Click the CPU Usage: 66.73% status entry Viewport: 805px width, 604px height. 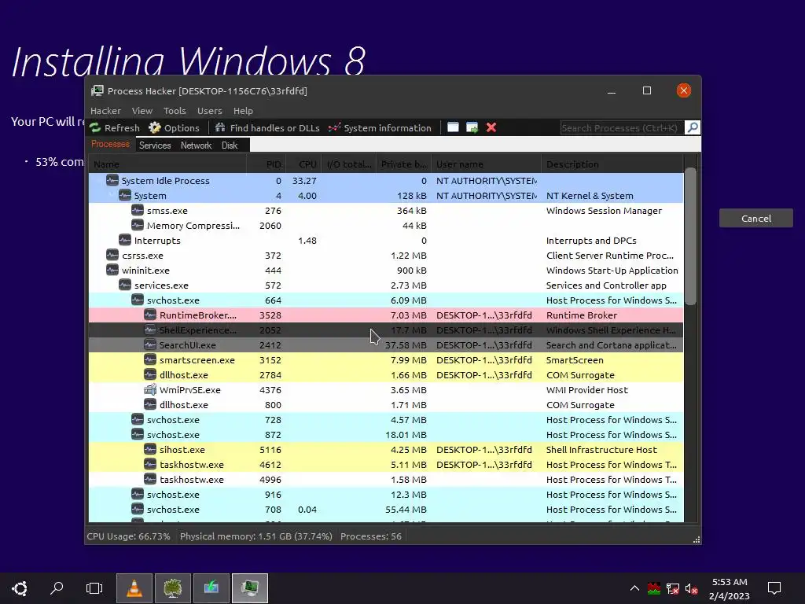pos(128,536)
